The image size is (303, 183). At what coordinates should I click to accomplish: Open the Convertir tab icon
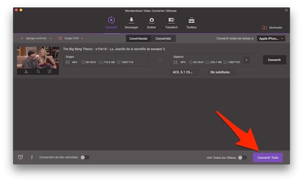(x=111, y=20)
